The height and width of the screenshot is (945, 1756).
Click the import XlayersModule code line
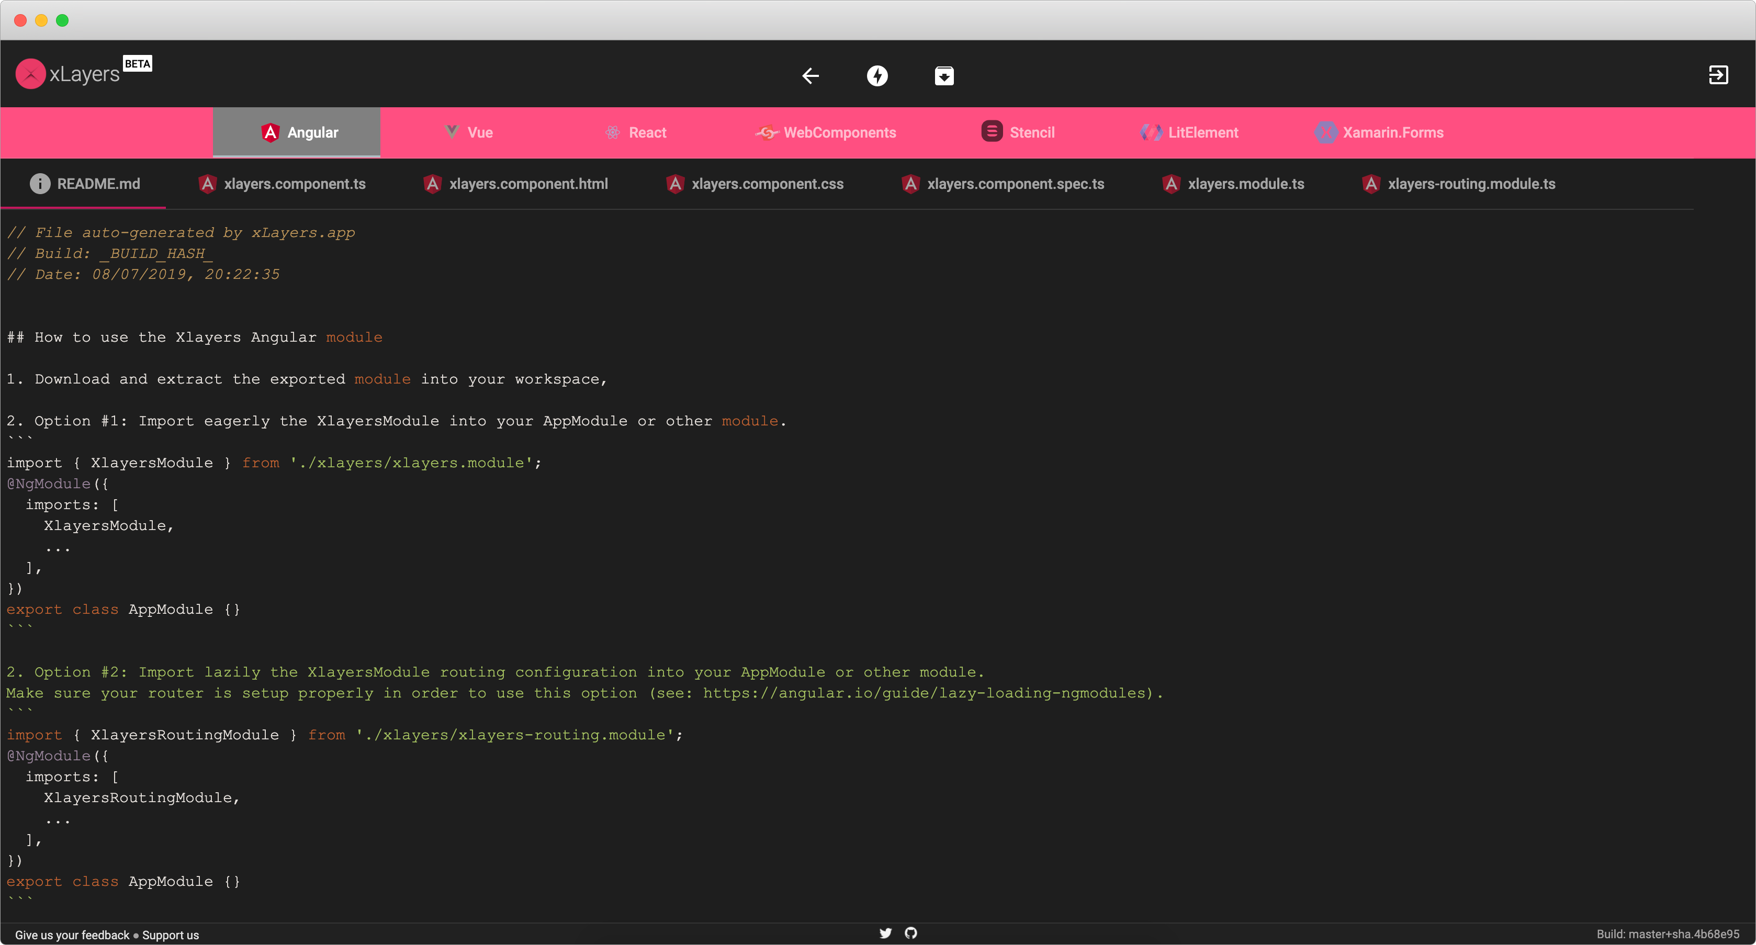coord(274,463)
